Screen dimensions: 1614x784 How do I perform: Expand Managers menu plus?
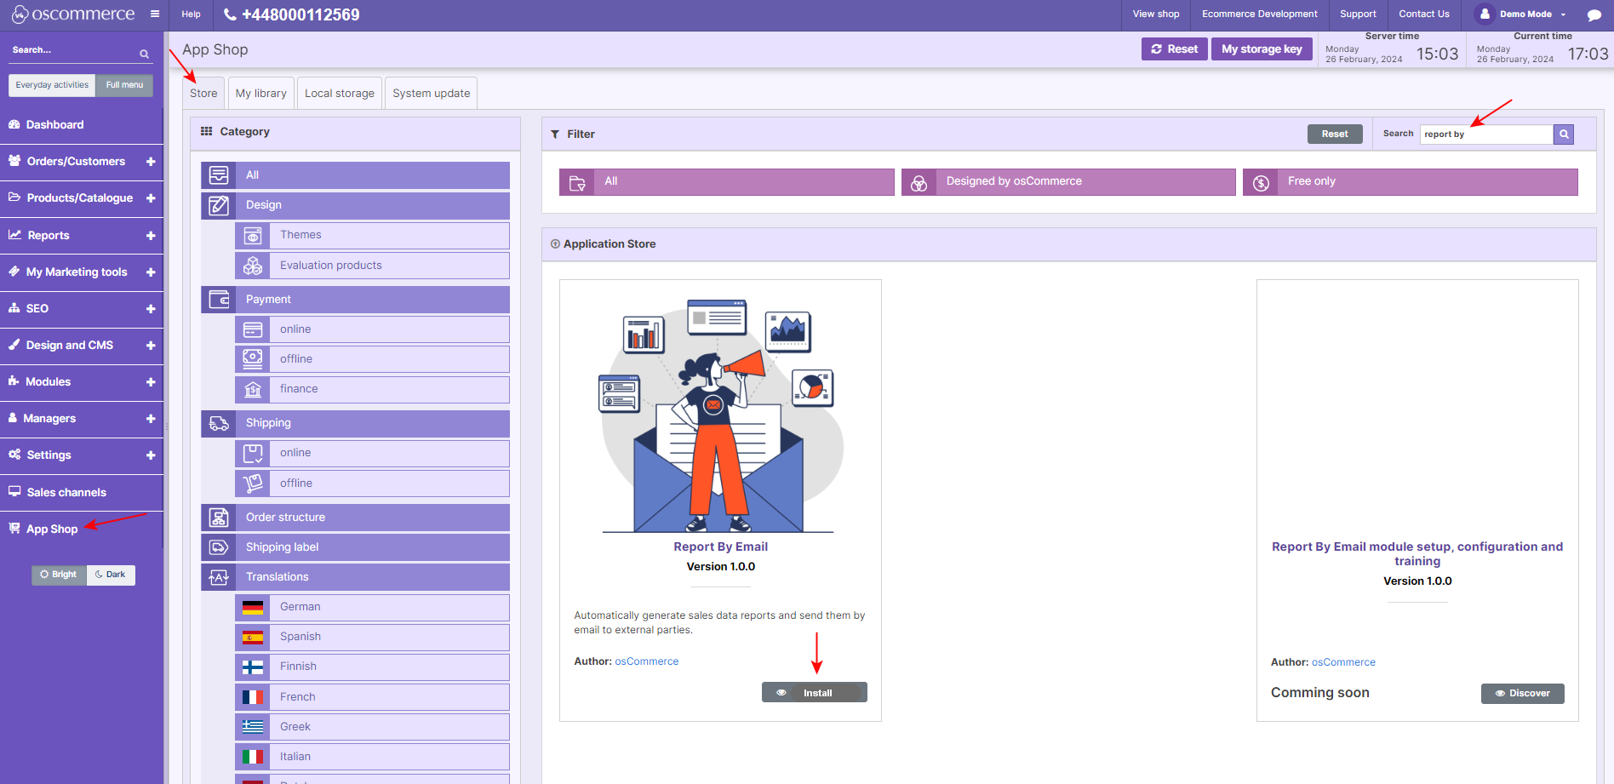point(151,419)
